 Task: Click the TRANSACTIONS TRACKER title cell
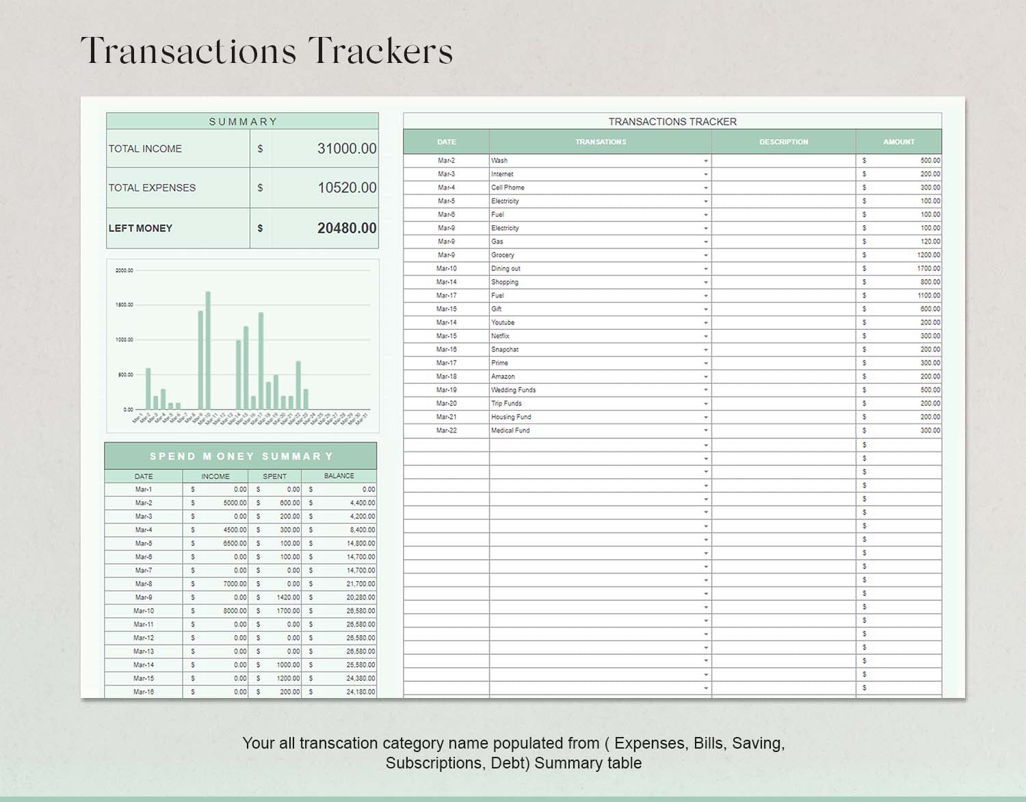tap(672, 121)
